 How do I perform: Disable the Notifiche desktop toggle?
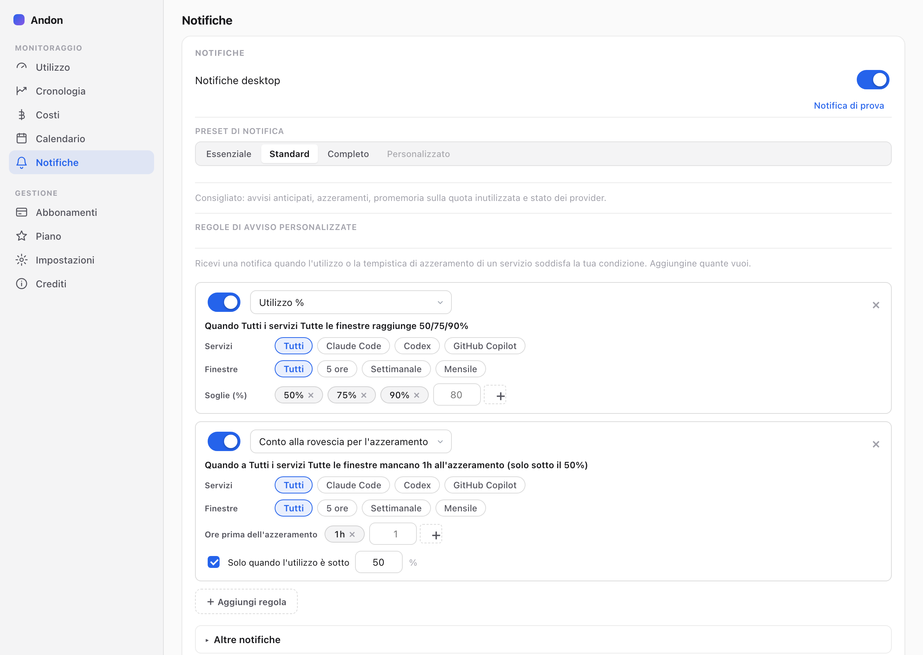pos(873,79)
